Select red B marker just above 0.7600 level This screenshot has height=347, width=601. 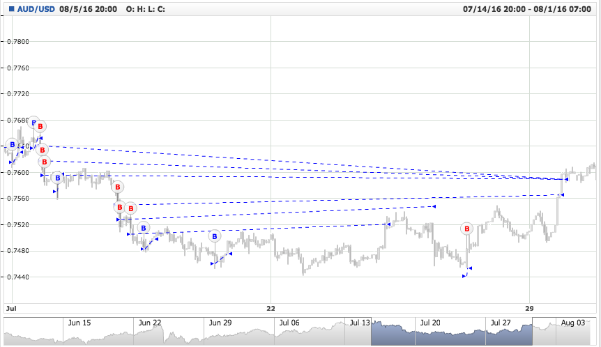click(45, 162)
